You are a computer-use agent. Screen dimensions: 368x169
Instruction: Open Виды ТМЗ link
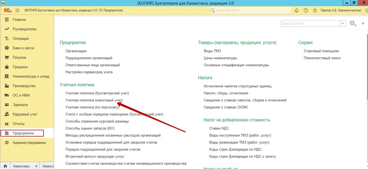(212, 51)
